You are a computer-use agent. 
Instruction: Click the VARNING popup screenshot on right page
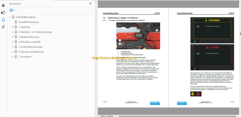click(212, 30)
